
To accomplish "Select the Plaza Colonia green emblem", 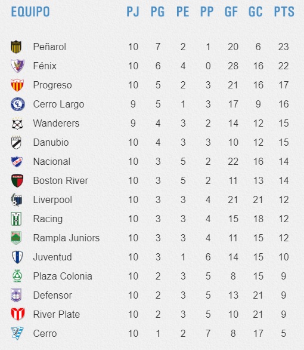I will pos(17,276).
